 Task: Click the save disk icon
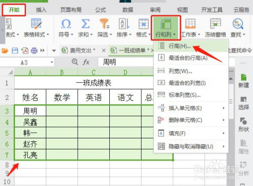pos(15,51)
